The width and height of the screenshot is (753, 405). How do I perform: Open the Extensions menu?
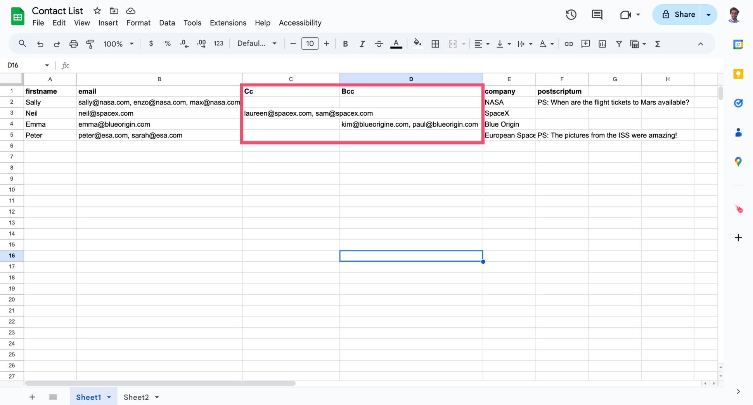(x=228, y=23)
